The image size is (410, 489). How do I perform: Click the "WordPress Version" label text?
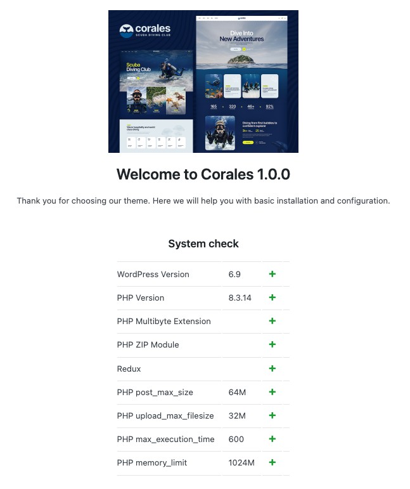click(153, 275)
